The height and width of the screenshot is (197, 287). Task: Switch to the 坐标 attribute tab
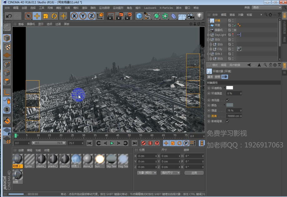(218, 77)
